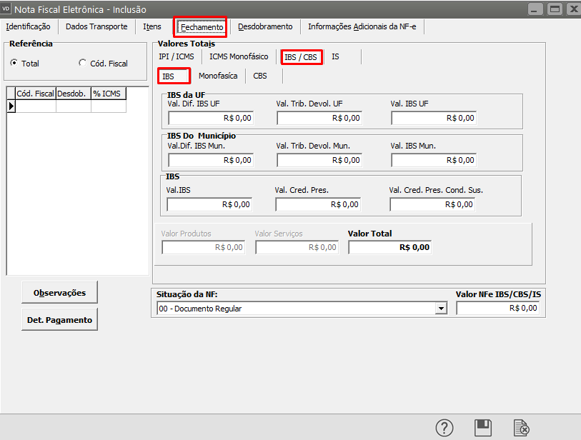
Task: Click the Det. Pagamento button
Action: (59, 320)
